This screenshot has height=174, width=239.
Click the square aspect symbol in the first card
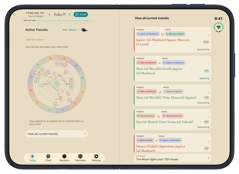point(163,34)
